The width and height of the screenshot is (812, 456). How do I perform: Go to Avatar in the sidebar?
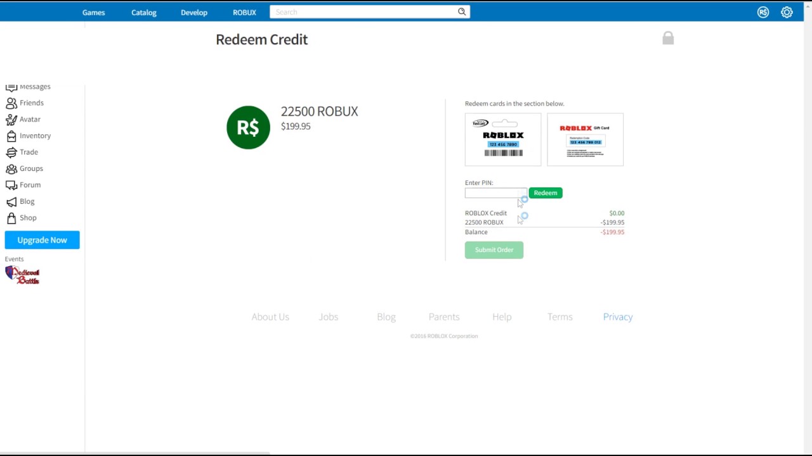coord(30,119)
